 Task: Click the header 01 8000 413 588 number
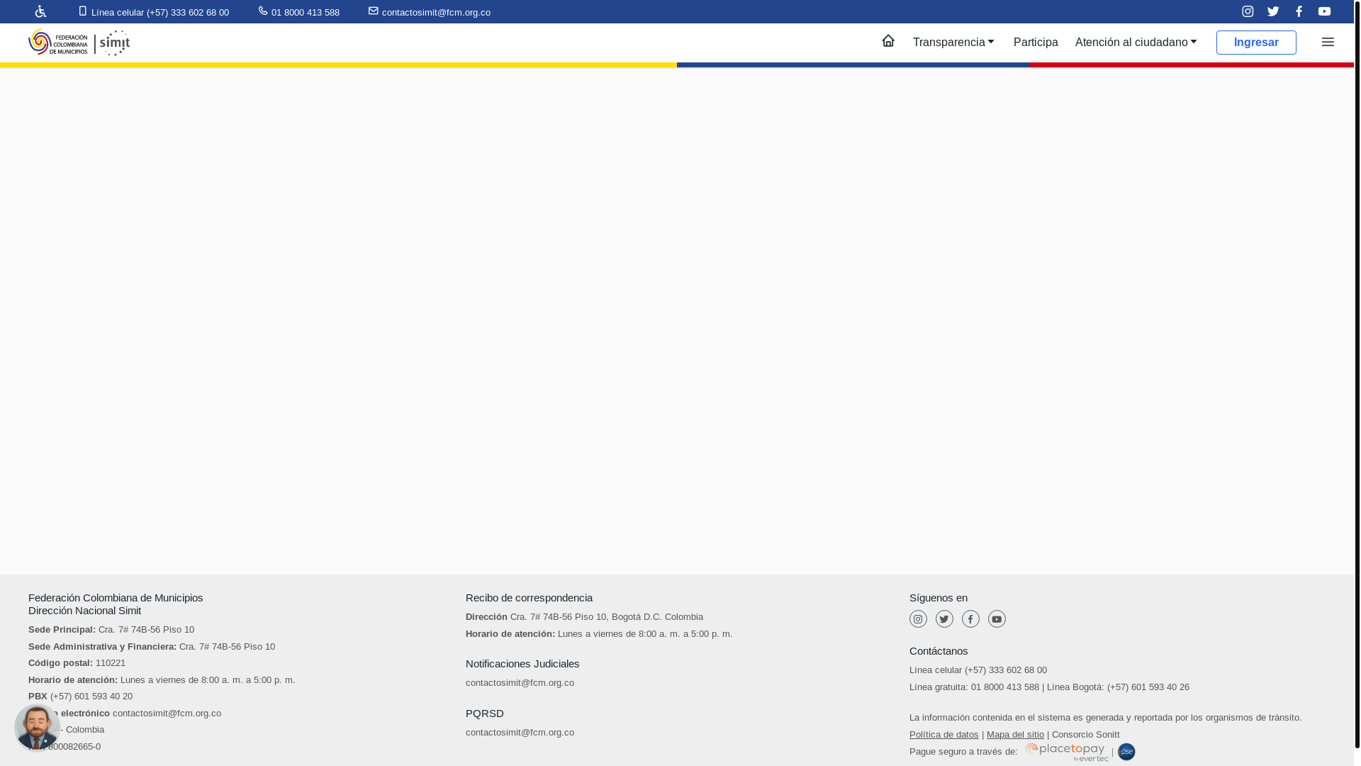tap(306, 13)
